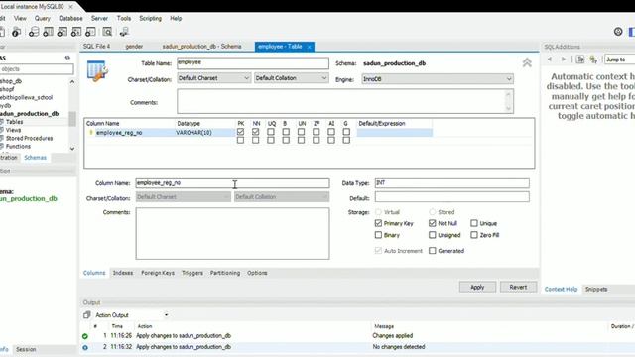
Task: Enable the Unique checkbox
Action: [x=474, y=223]
